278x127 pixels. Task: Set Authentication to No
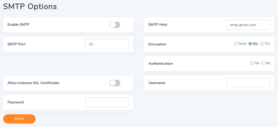point(263,63)
